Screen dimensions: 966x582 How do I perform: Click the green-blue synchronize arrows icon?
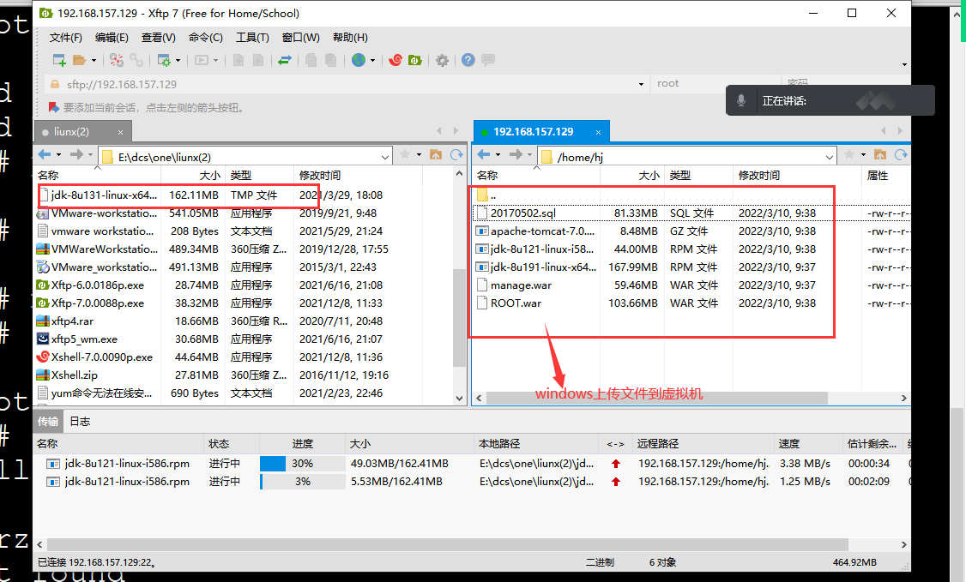pyautogui.click(x=285, y=60)
